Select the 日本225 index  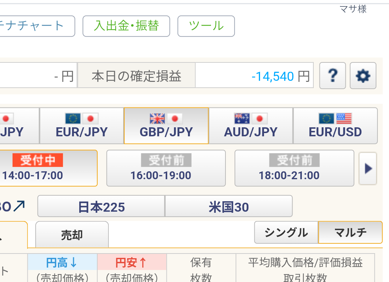pos(101,207)
